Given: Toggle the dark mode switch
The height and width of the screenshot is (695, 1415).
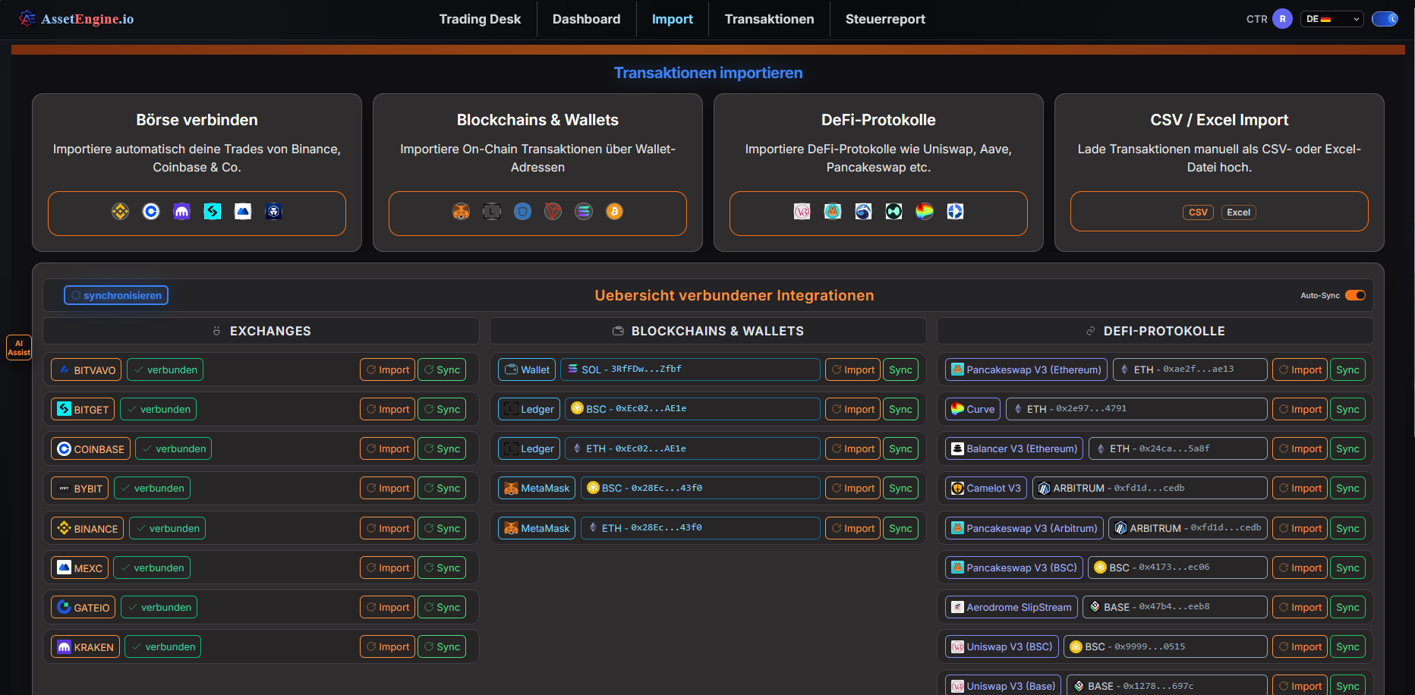Looking at the screenshot, I should 1385,19.
